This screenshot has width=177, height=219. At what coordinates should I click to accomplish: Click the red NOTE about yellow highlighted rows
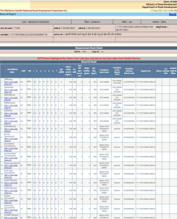pos(89,58)
